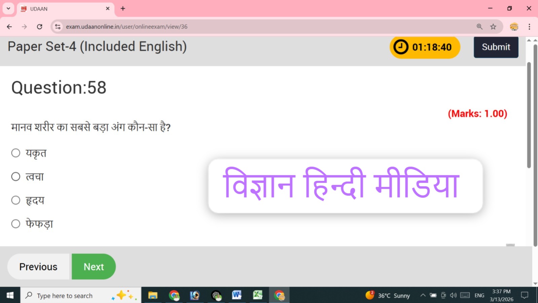
Task: Select the यकृत answer option
Action: 15,153
